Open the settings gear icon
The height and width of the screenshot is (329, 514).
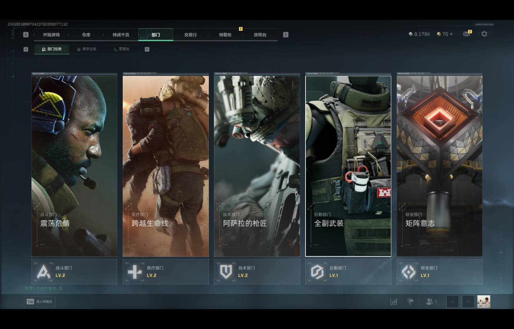(x=484, y=34)
